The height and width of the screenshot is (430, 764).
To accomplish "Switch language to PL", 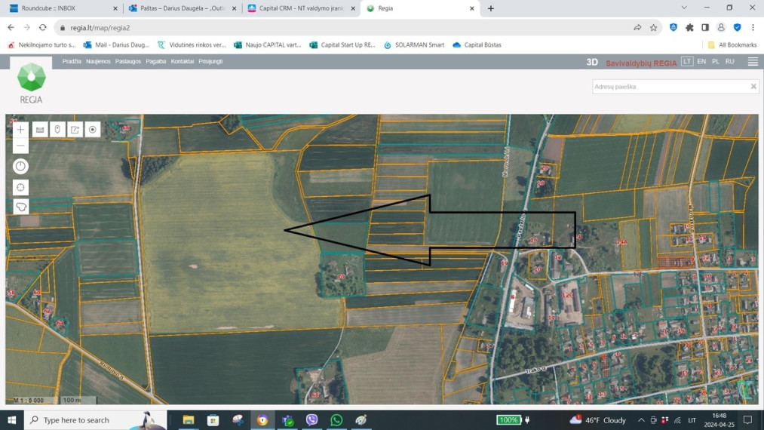I will coord(715,61).
